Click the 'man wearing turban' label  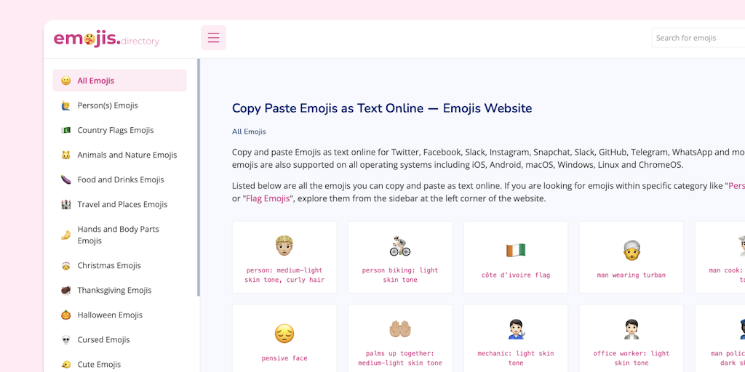tap(632, 275)
